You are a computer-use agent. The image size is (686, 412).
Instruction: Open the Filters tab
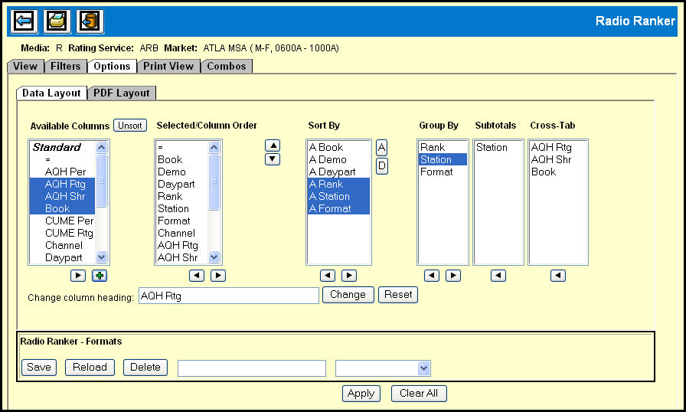pyautogui.click(x=66, y=66)
